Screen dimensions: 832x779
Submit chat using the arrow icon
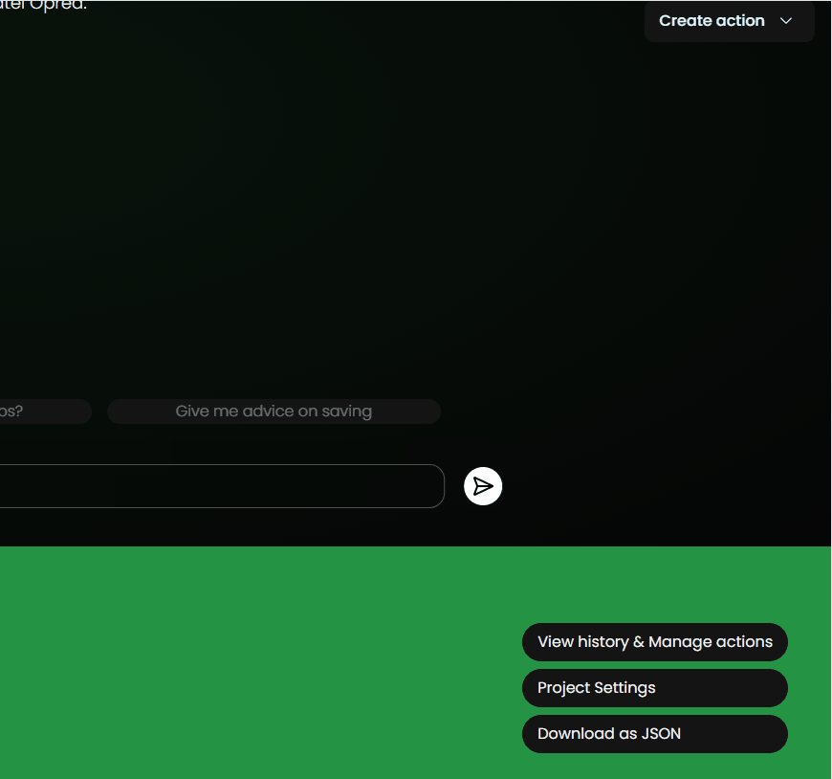[x=483, y=486]
